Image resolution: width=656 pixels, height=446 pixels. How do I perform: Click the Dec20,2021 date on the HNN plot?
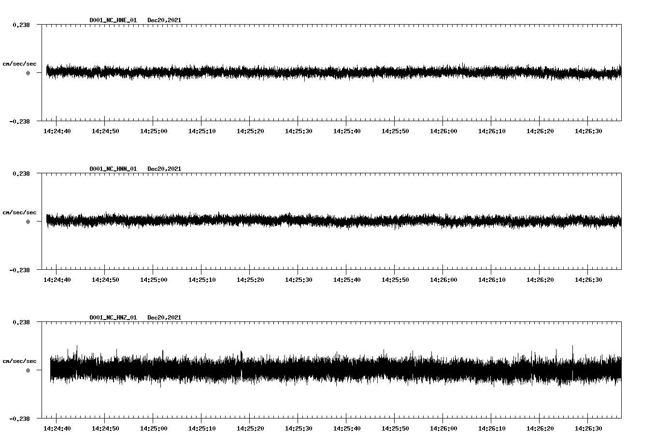click(x=164, y=169)
